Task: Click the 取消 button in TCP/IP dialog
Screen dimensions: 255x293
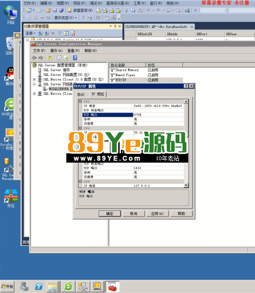Action: pos(134,213)
